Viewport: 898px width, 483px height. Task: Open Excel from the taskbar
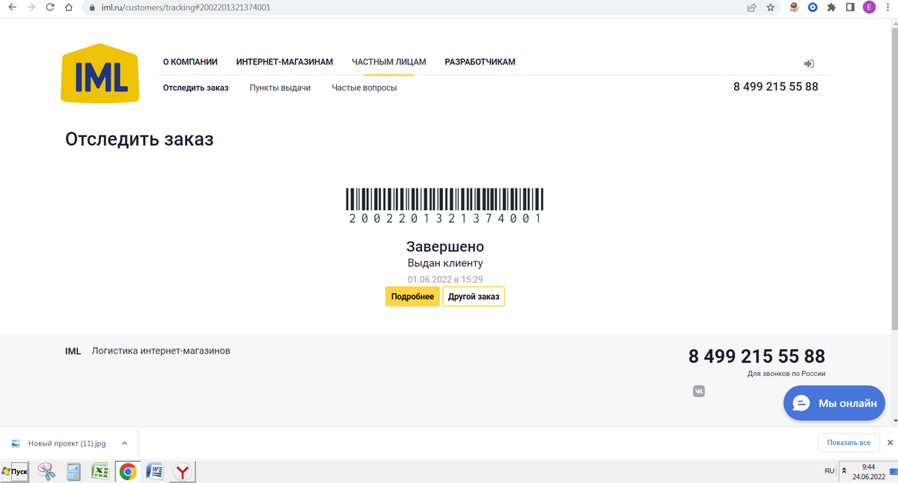[x=100, y=472]
